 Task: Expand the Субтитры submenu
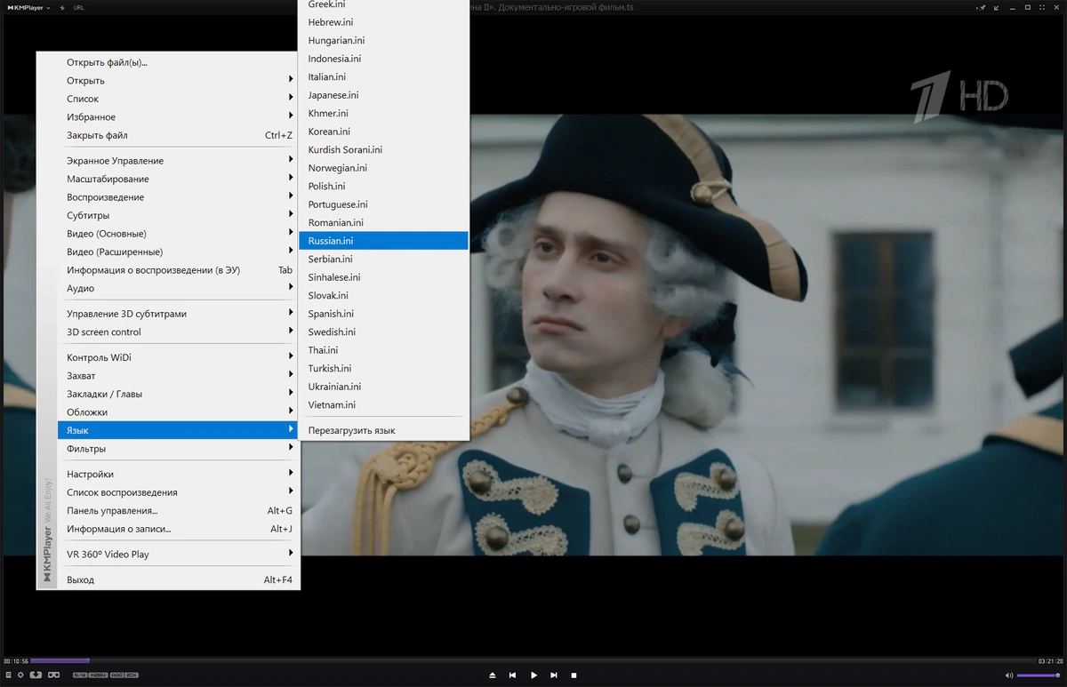pos(179,215)
